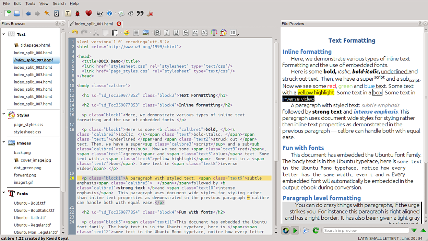
Task: Open the smarten punctuation quotes icon
Action: tap(140, 14)
